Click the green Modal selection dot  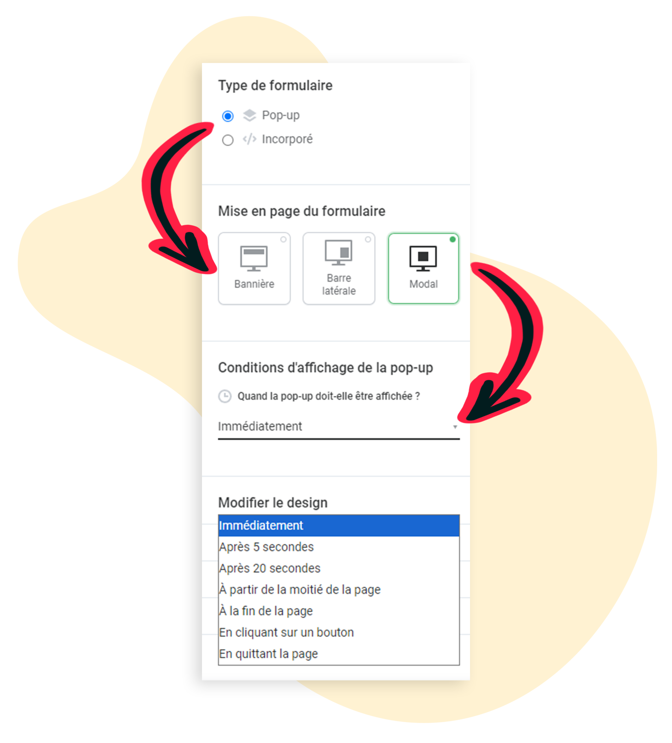[452, 240]
